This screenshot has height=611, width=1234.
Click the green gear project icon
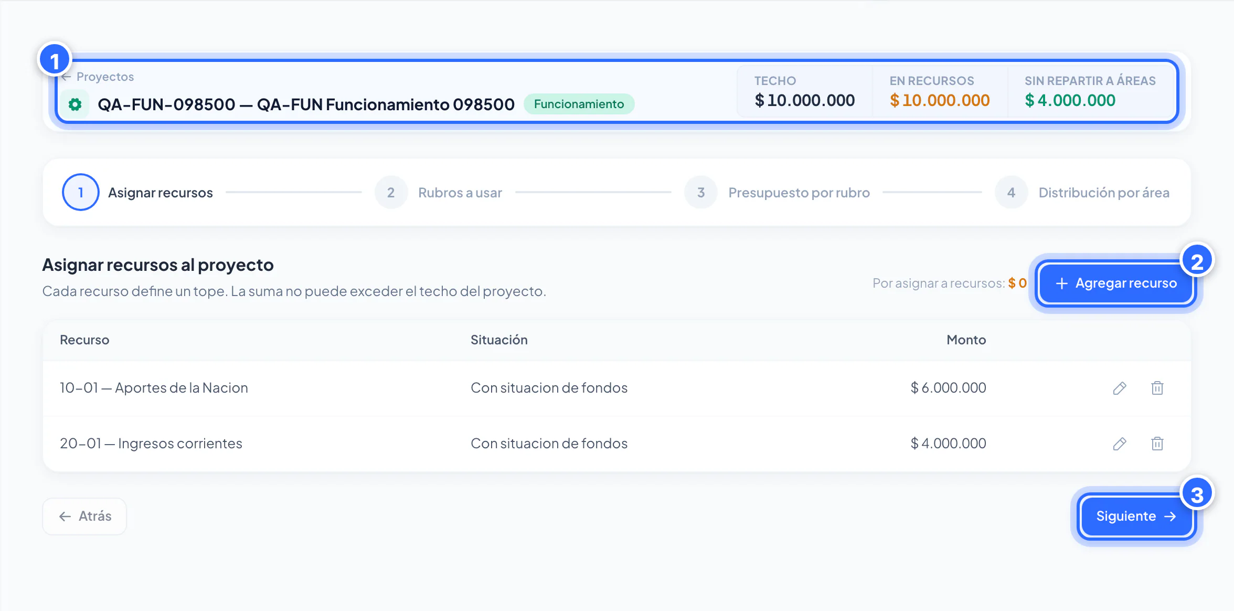[75, 104]
